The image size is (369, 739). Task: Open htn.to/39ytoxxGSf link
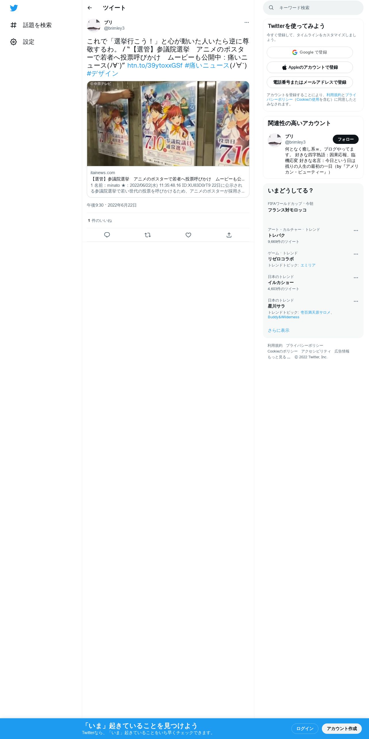(155, 65)
